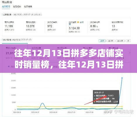The image size is (137, 117).
Task: Click the 昨天21,913 comparison text
Action: (9, 30)
